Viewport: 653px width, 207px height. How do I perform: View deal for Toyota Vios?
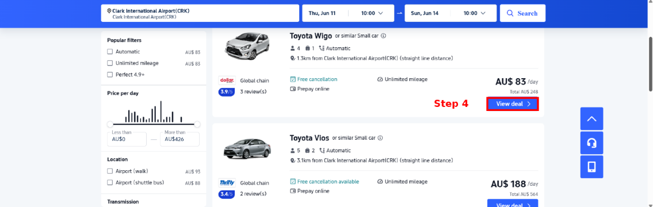[513, 203]
